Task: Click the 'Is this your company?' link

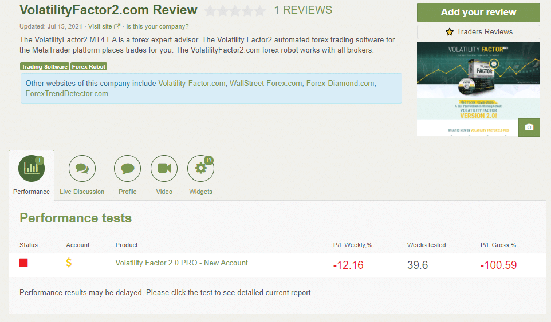Action: [x=157, y=26]
